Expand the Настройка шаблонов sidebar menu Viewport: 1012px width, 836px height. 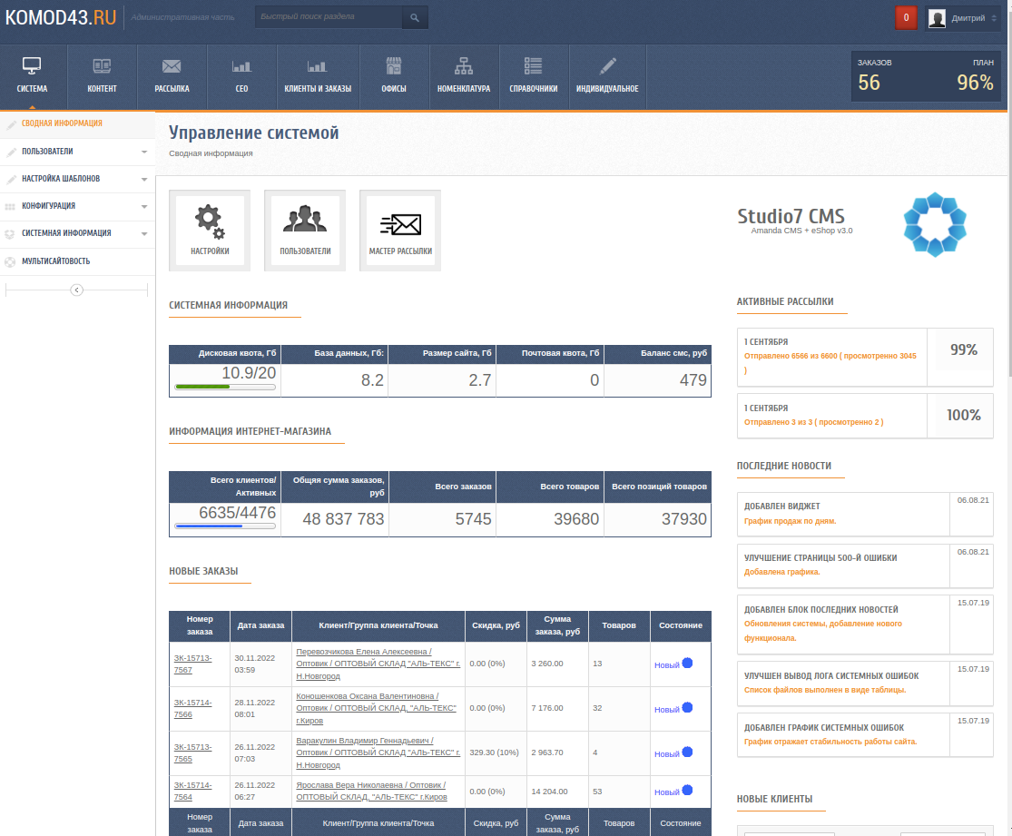tap(143, 180)
